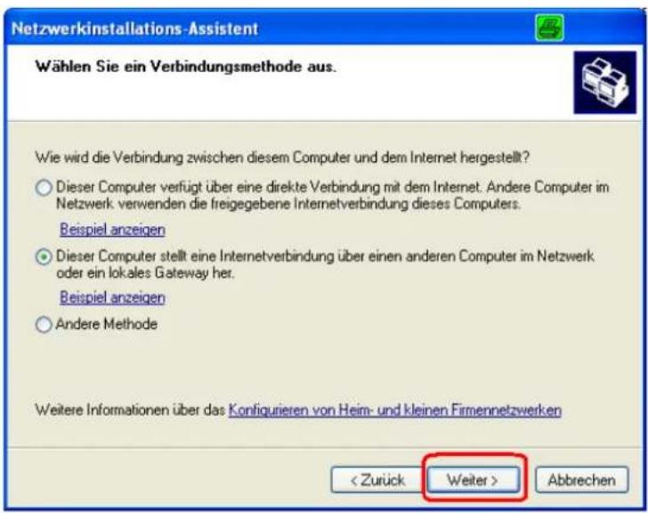Click the question text 'Wie wird die Verbindung...'

click(282, 158)
